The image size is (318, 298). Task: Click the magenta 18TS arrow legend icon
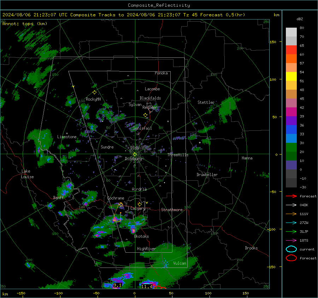[291, 241]
